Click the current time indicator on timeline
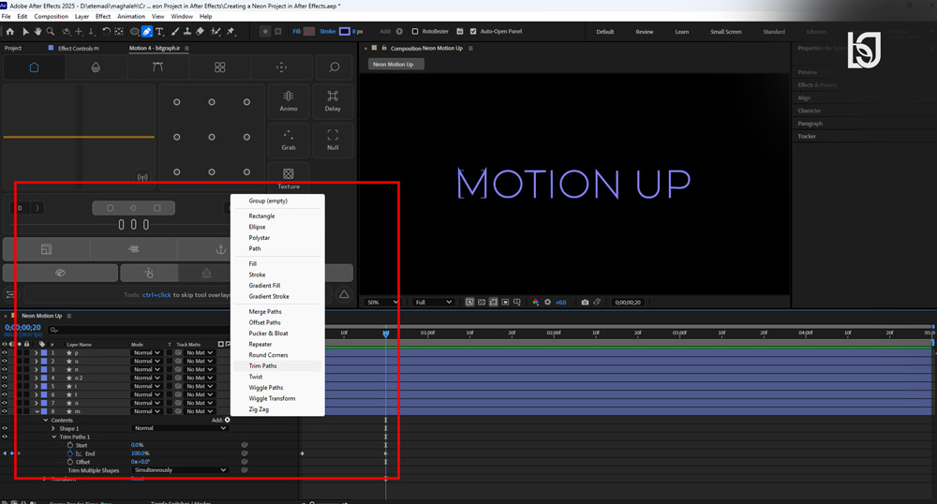Image resolution: width=937 pixels, height=504 pixels. click(386, 334)
